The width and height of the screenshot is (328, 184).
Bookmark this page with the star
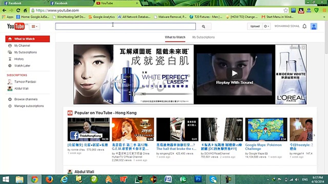286,10
